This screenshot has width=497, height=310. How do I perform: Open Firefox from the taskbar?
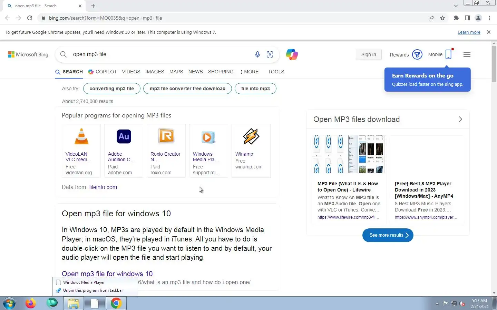tap(31, 303)
